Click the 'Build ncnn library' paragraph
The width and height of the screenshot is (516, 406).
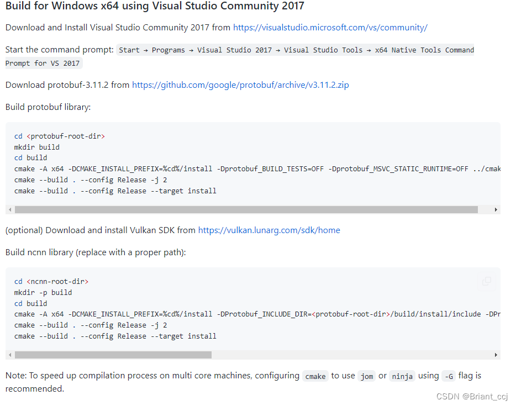[x=96, y=252]
